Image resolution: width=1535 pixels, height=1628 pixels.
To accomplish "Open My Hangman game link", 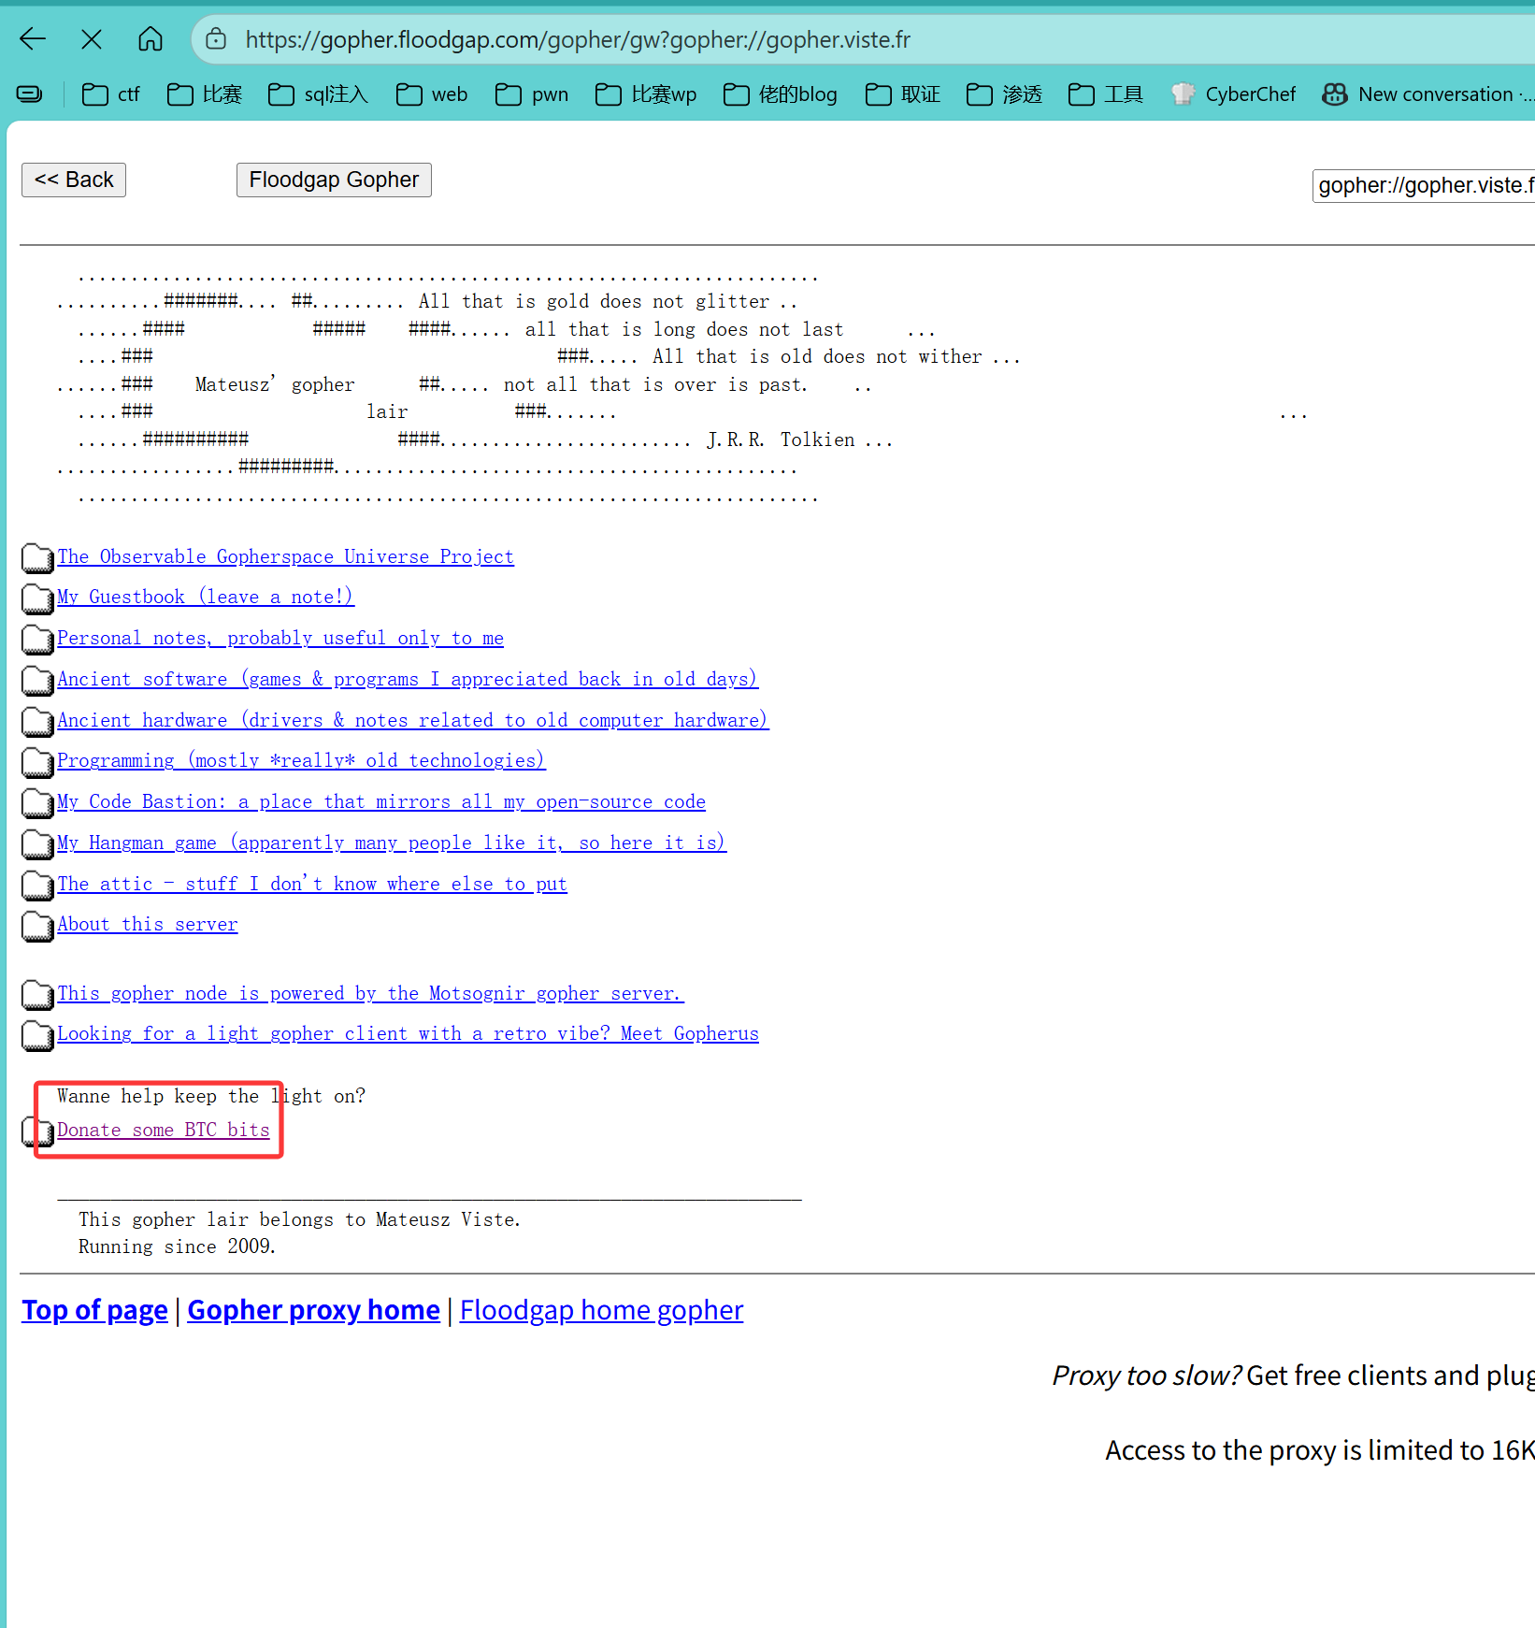I will click(x=392, y=843).
